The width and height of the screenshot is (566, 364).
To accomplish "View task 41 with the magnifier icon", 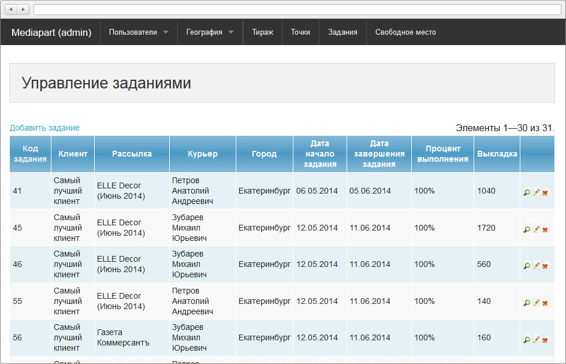I will click(527, 192).
